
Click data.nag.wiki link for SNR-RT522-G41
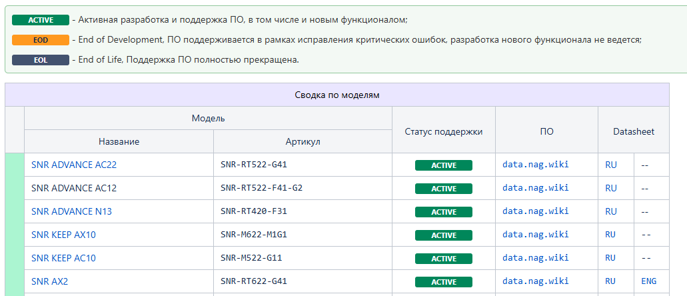[535, 165]
